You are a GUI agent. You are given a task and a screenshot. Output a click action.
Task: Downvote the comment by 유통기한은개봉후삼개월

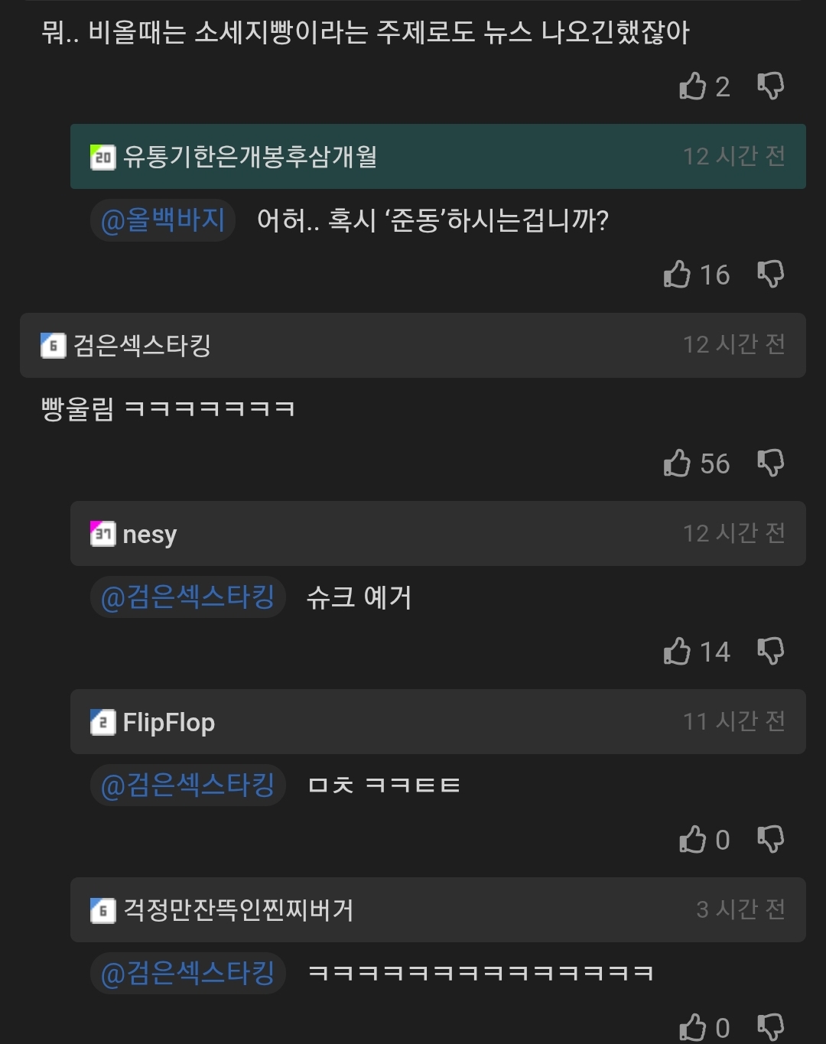[771, 274]
